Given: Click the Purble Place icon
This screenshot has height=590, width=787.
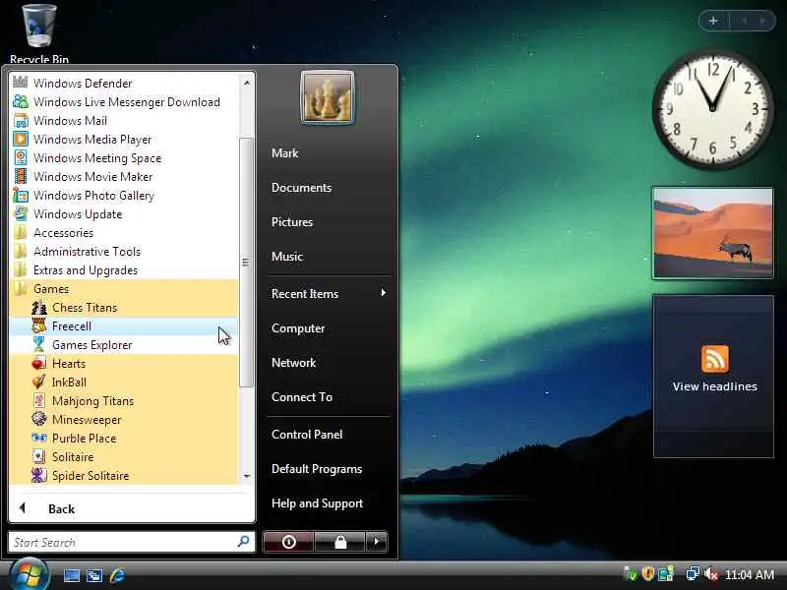Looking at the screenshot, I should tap(39, 438).
